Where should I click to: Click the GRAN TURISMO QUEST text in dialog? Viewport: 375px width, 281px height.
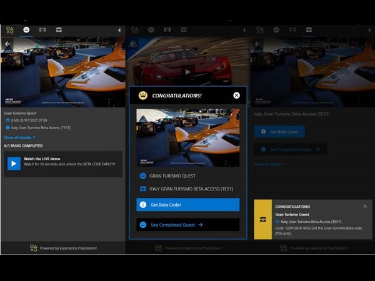click(x=172, y=176)
